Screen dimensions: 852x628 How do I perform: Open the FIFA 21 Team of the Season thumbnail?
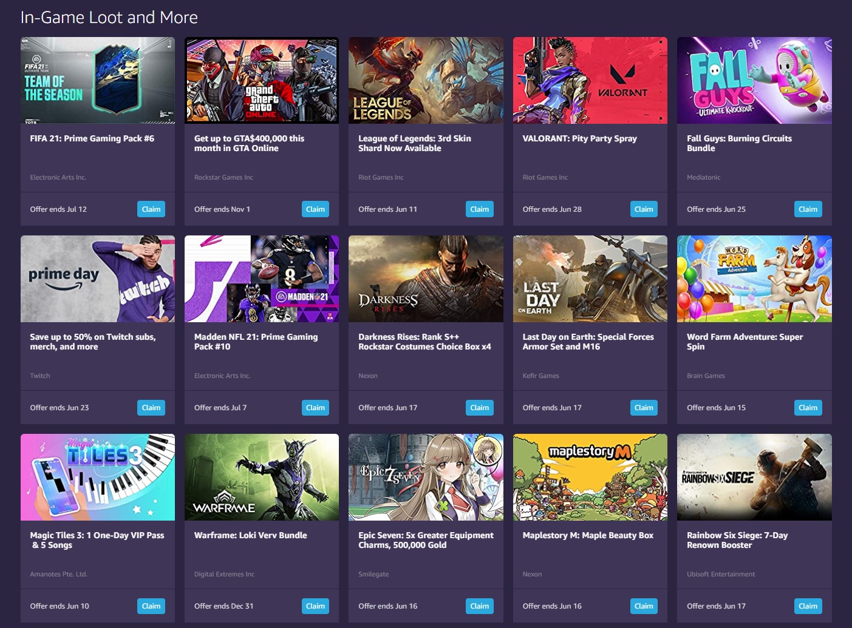(x=98, y=80)
